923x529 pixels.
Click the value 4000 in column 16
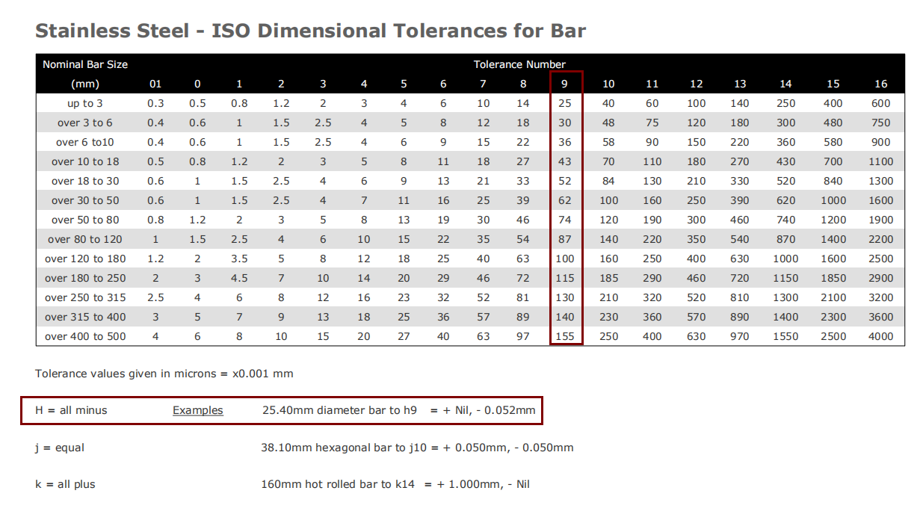[x=880, y=336]
